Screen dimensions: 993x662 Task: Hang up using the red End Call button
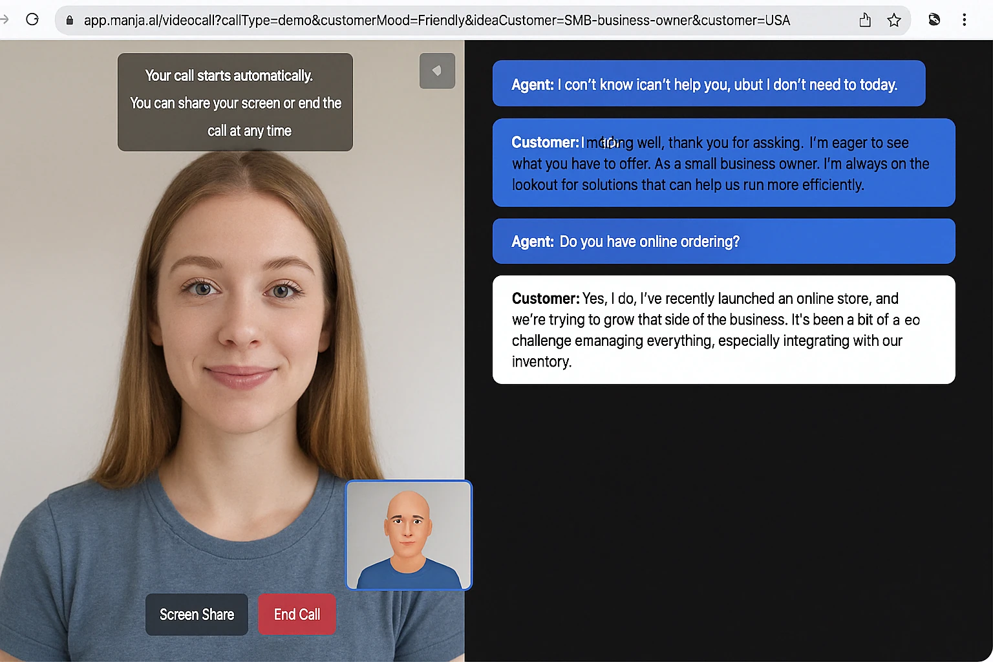pos(297,614)
